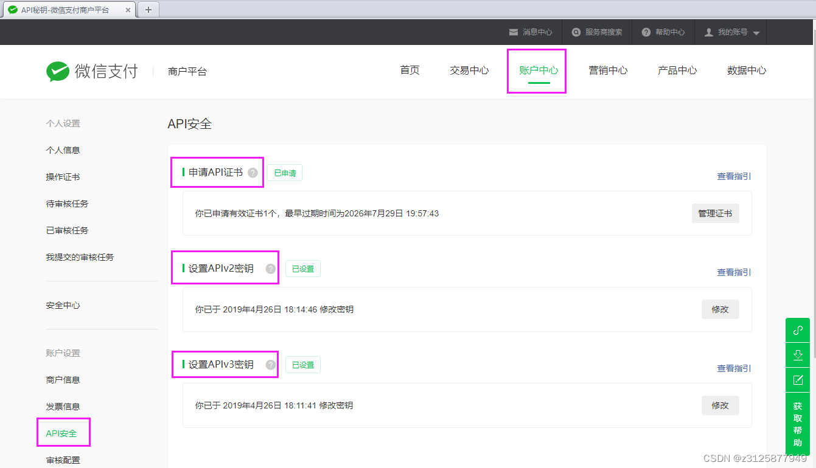The width and height of the screenshot is (816, 468).
Task: Open 账户中心 navigation item
Action: pyautogui.click(x=539, y=71)
